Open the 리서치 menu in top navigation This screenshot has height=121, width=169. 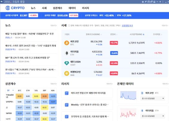(x=86, y=8)
